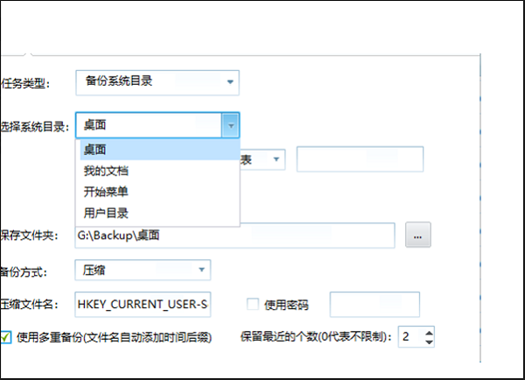Increase the 保留最近的个数 value
This screenshot has width=525, height=380.
428,331
